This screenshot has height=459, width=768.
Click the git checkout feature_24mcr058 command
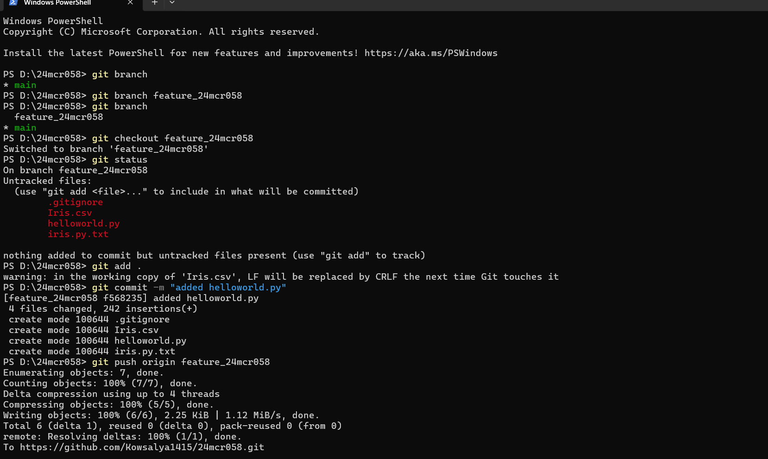(172, 138)
